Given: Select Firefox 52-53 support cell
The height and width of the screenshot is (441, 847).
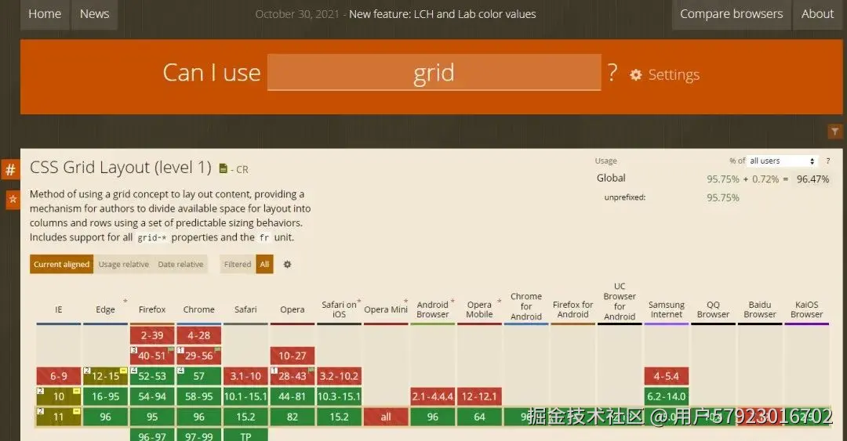Looking at the screenshot, I should pyautogui.click(x=152, y=376).
